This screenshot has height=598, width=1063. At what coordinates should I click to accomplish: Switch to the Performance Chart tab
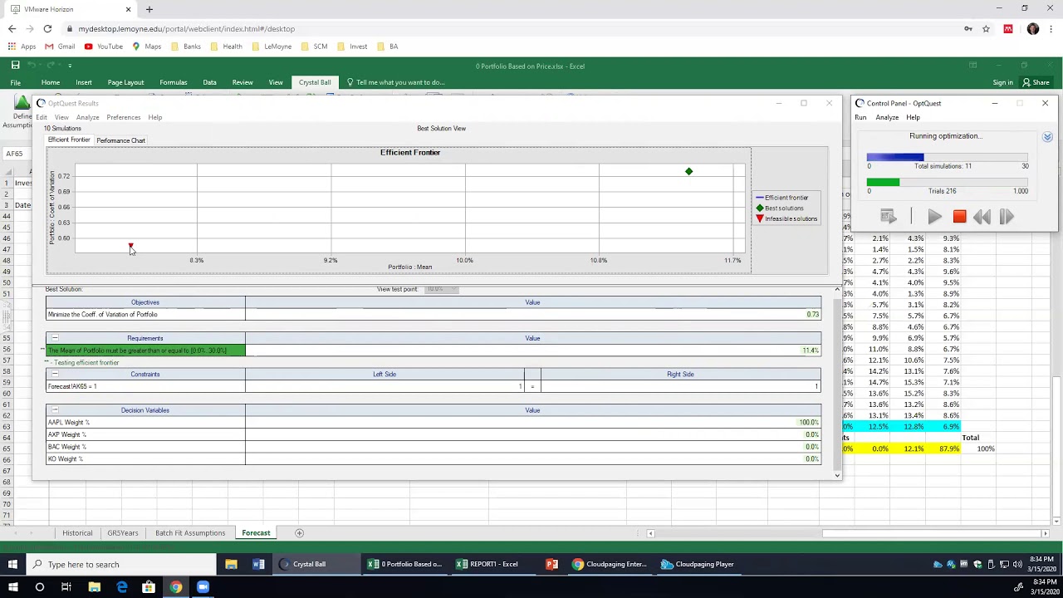[x=120, y=140]
